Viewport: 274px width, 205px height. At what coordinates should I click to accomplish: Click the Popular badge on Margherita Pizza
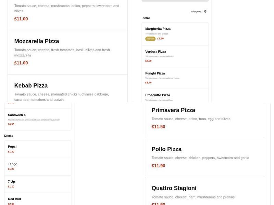pyautogui.click(x=150, y=39)
